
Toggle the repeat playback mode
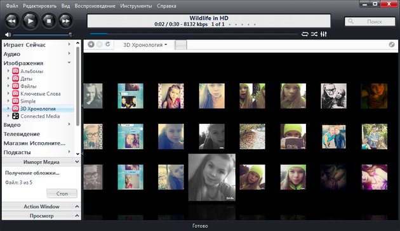305,34
